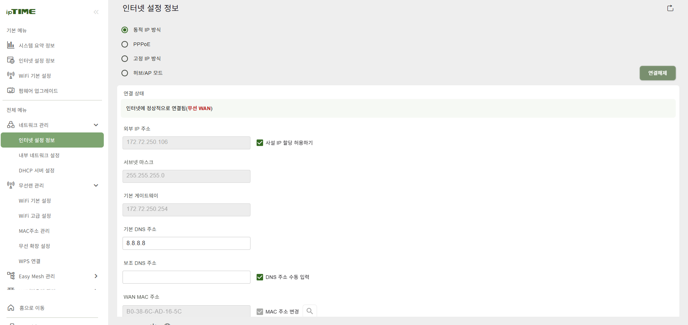Open the share/export icon at top right

[670, 8]
